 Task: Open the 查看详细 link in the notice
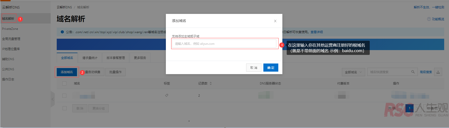pos(317,32)
